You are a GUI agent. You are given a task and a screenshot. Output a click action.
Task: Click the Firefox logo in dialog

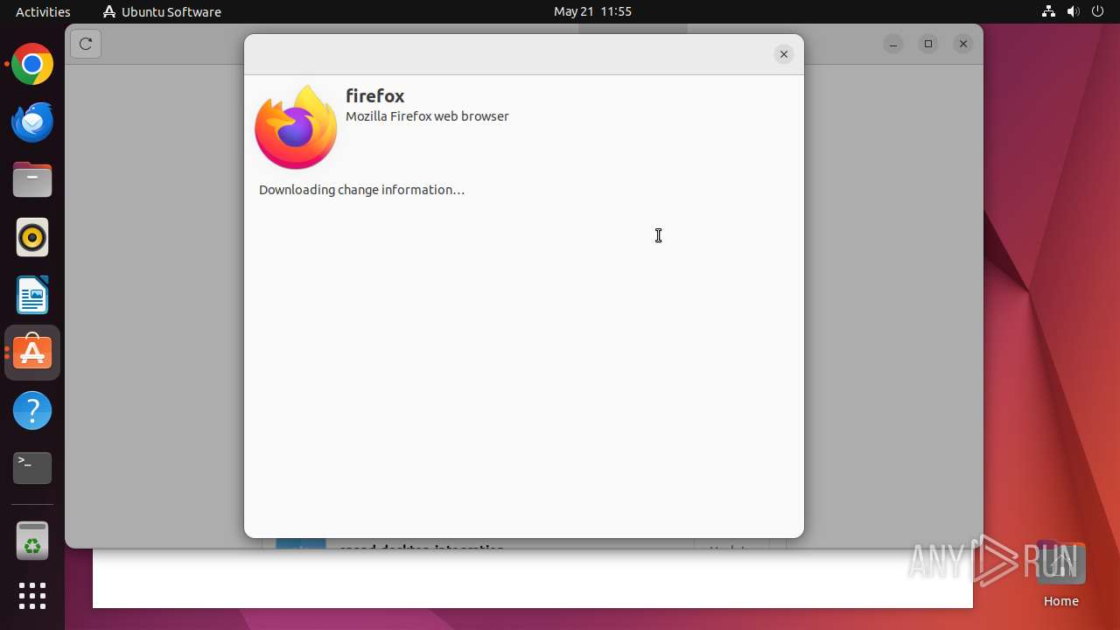click(x=296, y=127)
